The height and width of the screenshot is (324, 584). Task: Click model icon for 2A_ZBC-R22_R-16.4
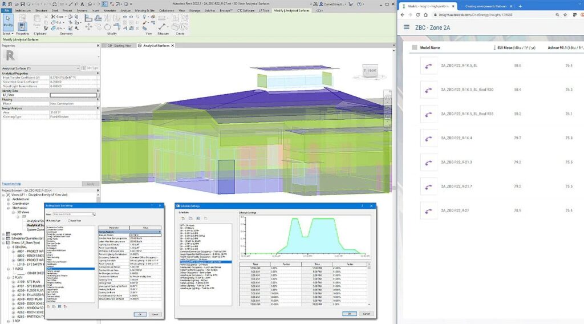point(428,139)
